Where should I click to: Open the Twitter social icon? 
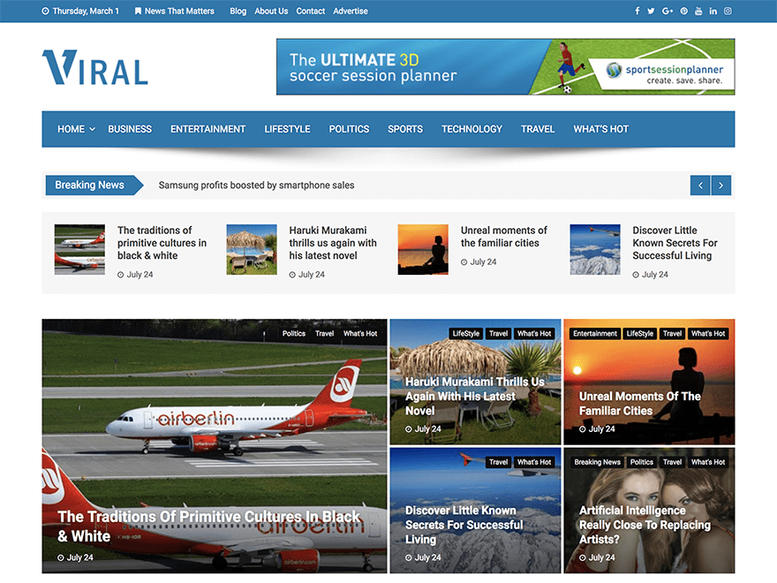(651, 11)
